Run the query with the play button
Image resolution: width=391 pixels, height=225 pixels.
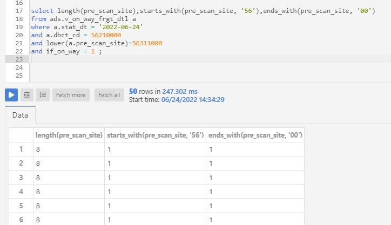click(x=11, y=95)
